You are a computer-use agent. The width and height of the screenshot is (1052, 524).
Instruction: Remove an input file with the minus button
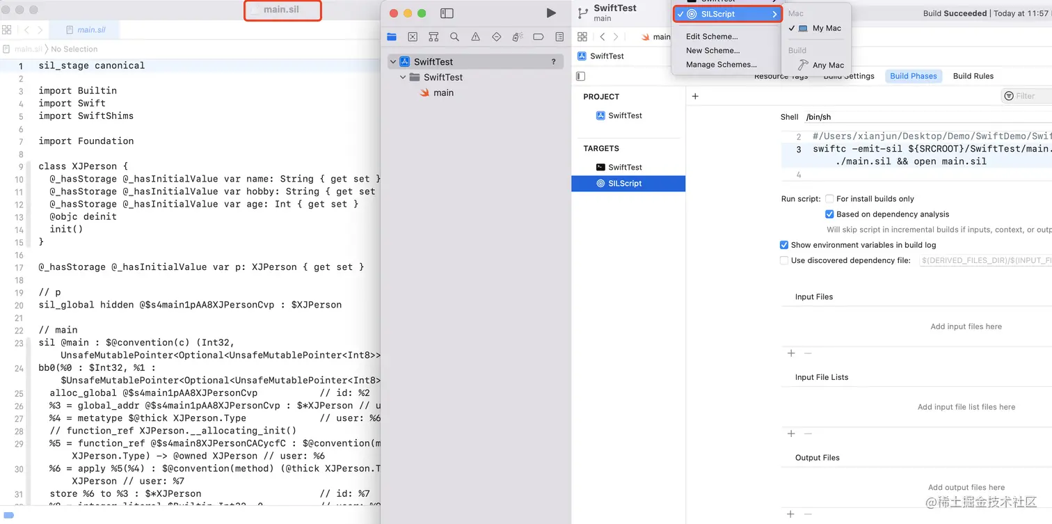click(808, 354)
